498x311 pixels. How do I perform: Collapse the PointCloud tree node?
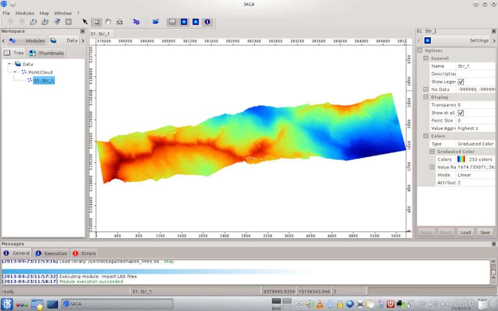coord(16,72)
